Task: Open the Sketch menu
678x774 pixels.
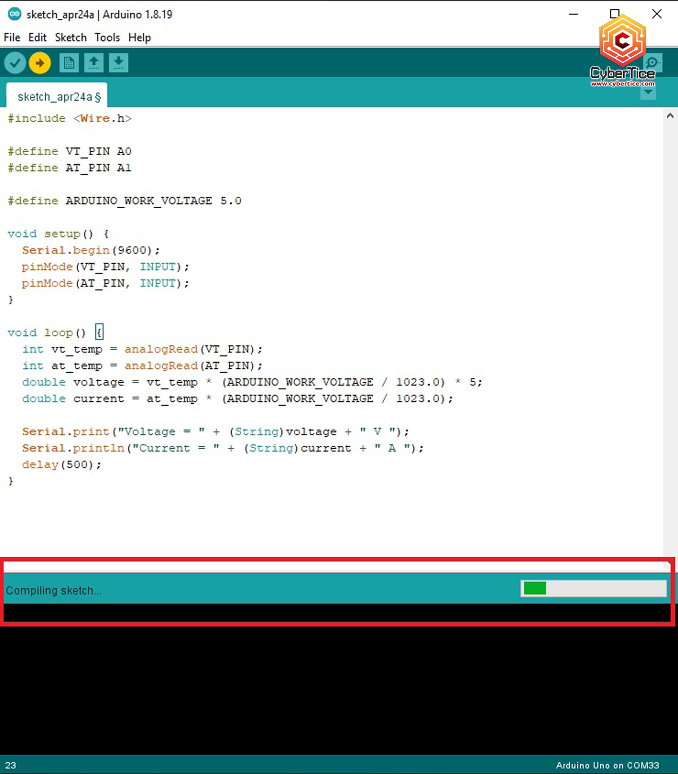Action: coord(71,38)
